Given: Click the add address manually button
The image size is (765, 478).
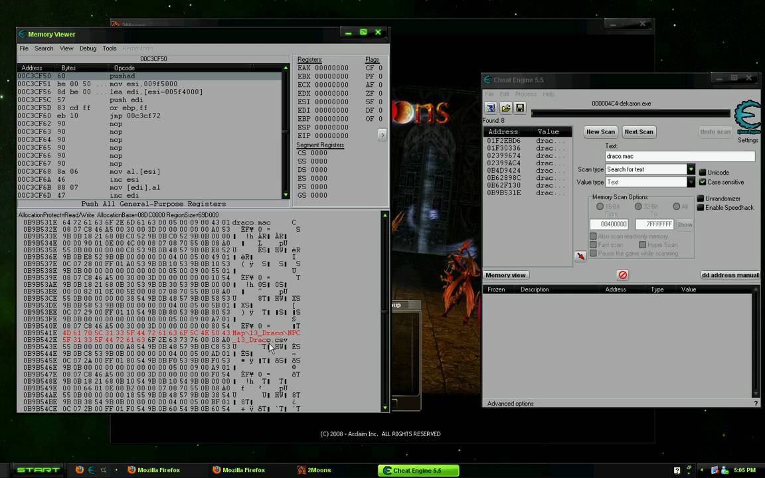Looking at the screenshot, I should point(730,275).
